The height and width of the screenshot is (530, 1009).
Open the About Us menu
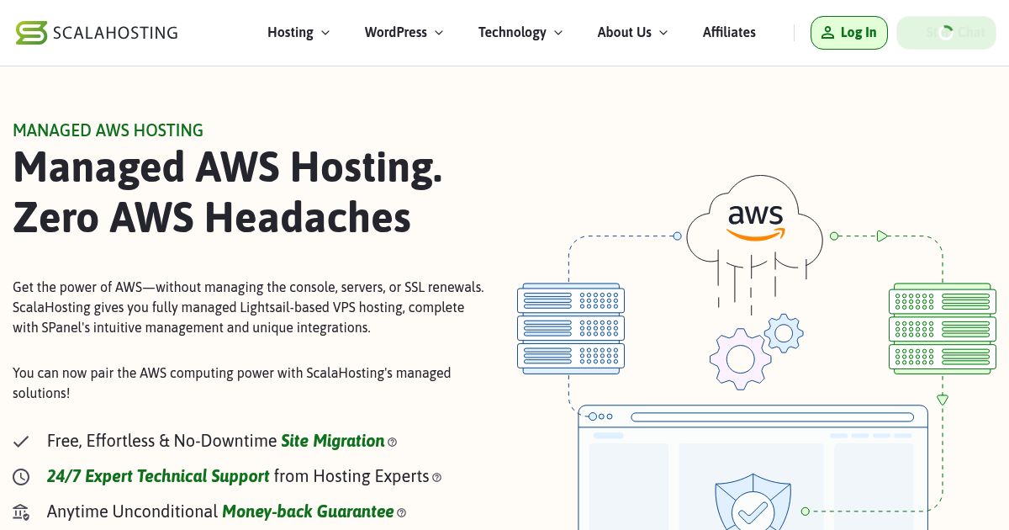[632, 32]
